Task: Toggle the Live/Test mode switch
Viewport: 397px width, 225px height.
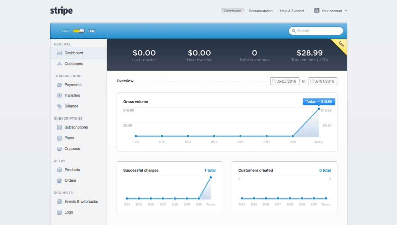Action: pyautogui.click(x=79, y=31)
